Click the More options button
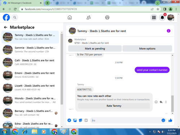The height and width of the screenshot is (135, 180). pyautogui.click(x=147, y=49)
